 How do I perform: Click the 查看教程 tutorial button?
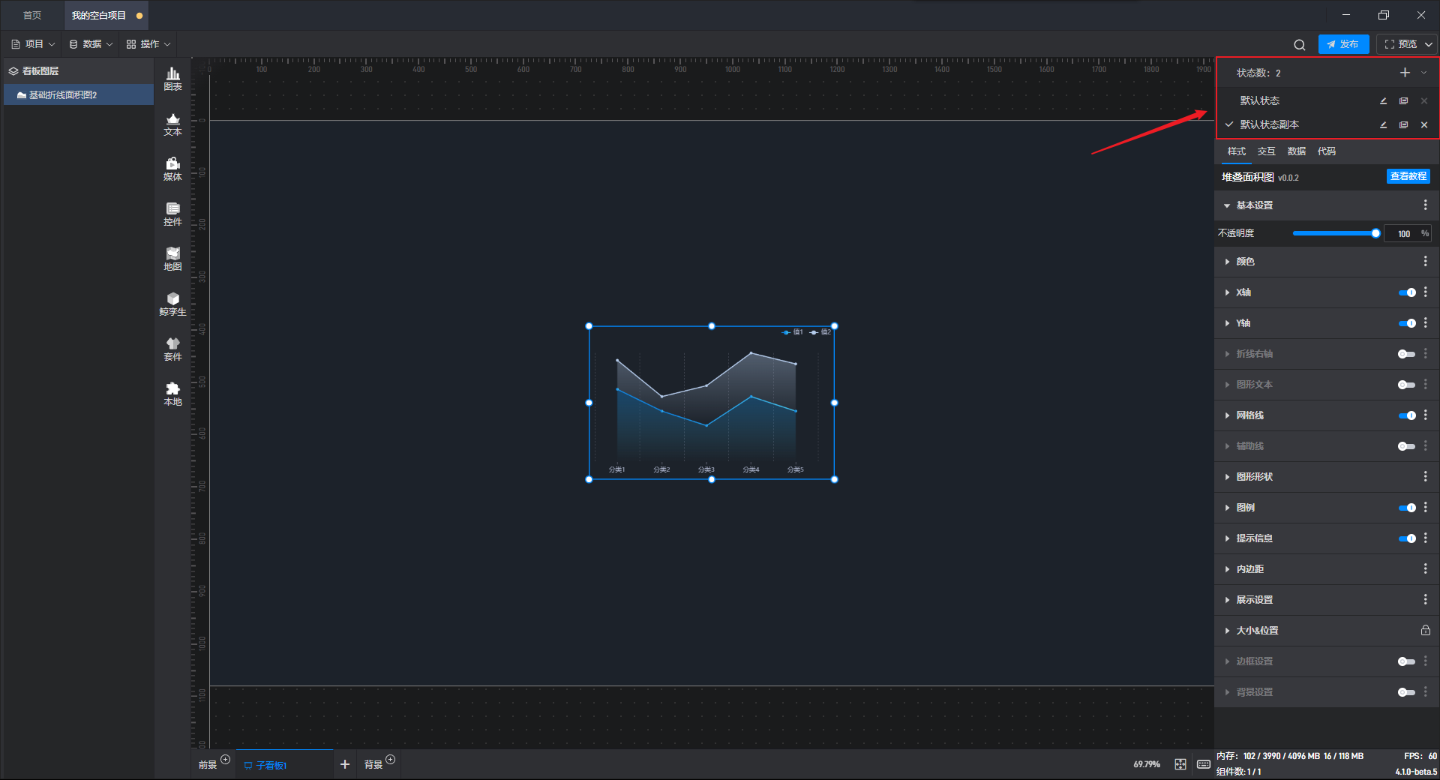pos(1408,176)
